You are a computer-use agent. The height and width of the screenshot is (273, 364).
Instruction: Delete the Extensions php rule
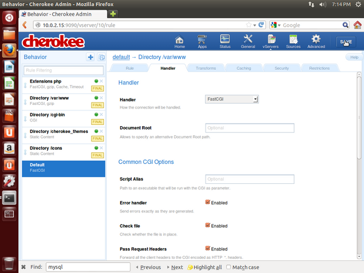tap(101, 81)
